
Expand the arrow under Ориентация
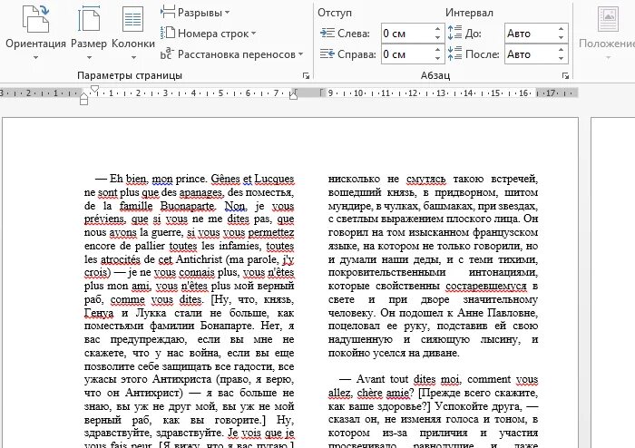tap(35, 57)
